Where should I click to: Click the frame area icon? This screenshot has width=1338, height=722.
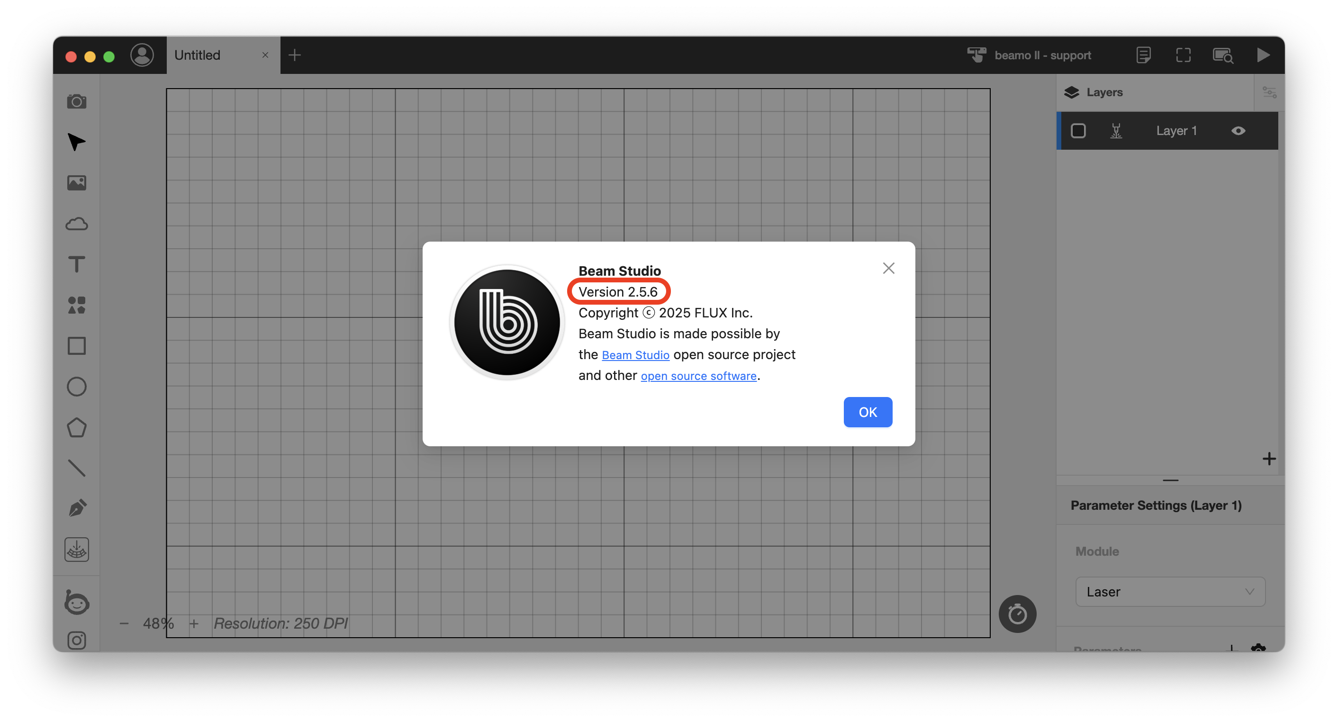(x=1183, y=55)
